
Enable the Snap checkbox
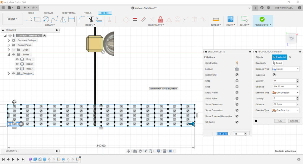click(x=237, y=81)
